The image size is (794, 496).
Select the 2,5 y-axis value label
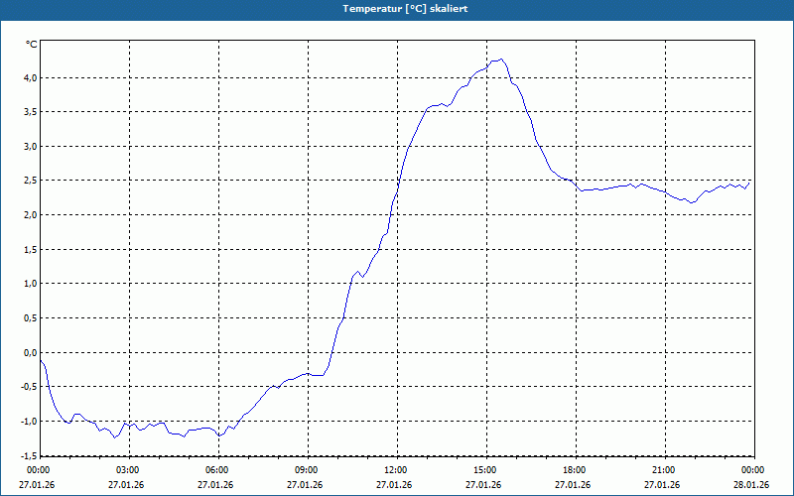click(31, 181)
